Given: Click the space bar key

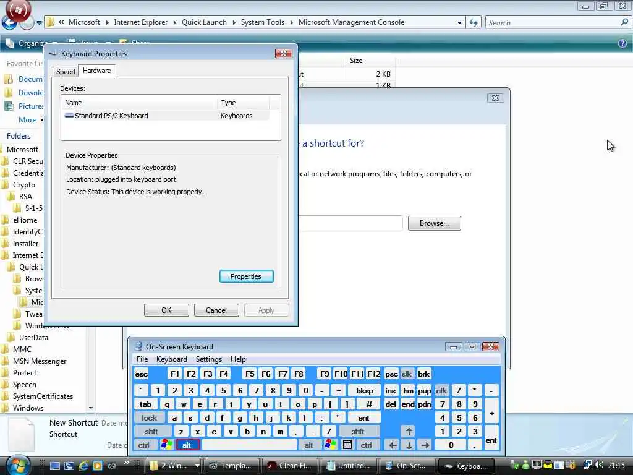Looking at the screenshot, I should point(250,445).
